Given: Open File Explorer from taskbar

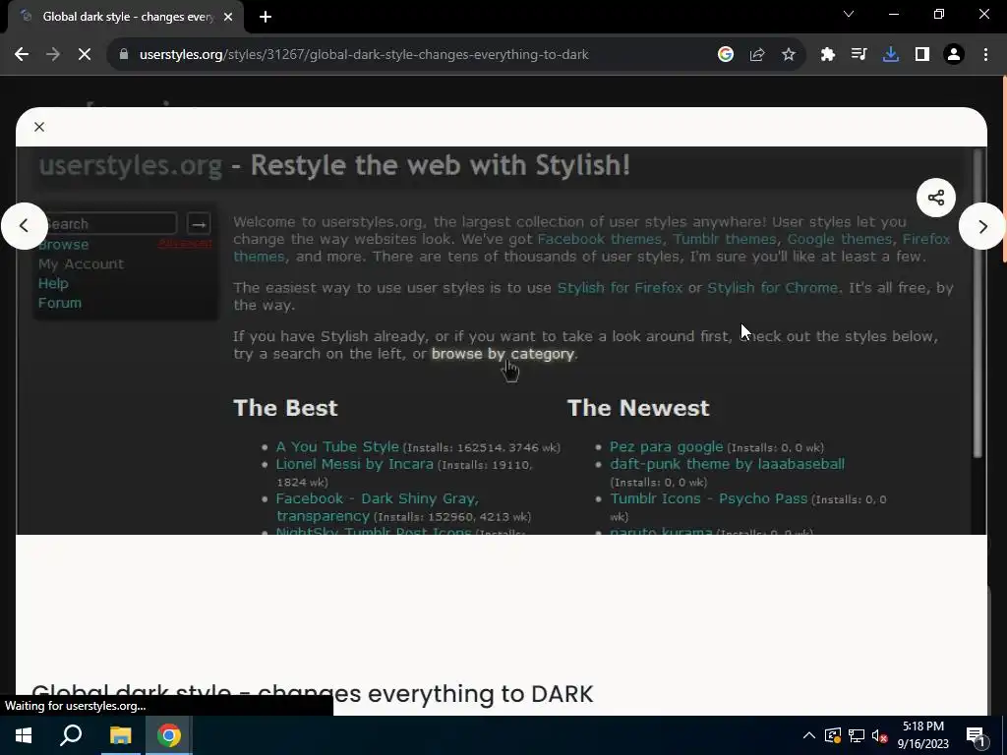Looking at the screenshot, I should tap(120, 735).
